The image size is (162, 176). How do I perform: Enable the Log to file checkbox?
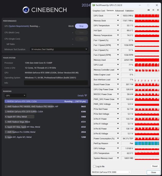pyautogui.click(x=94, y=166)
